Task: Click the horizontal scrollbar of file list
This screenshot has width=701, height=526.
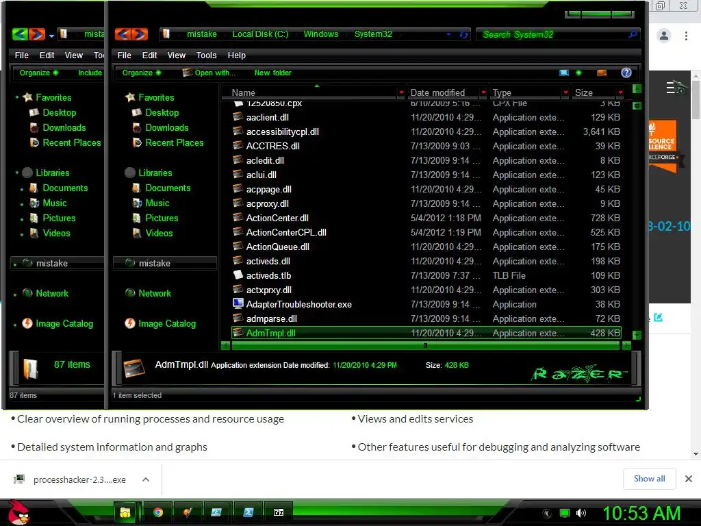Action: pyautogui.click(x=425, y=345)
